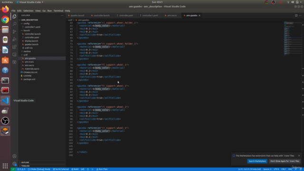Open editor More Actions ellipsis
304x171 pixels.
(300, 15)
